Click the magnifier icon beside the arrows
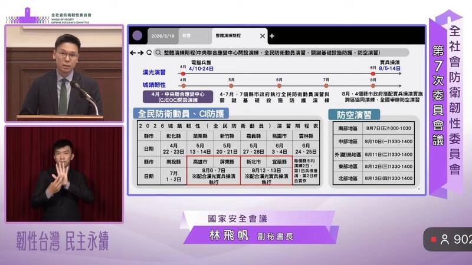The width and height of the screenshot is (472, 265). click(149, 52)
